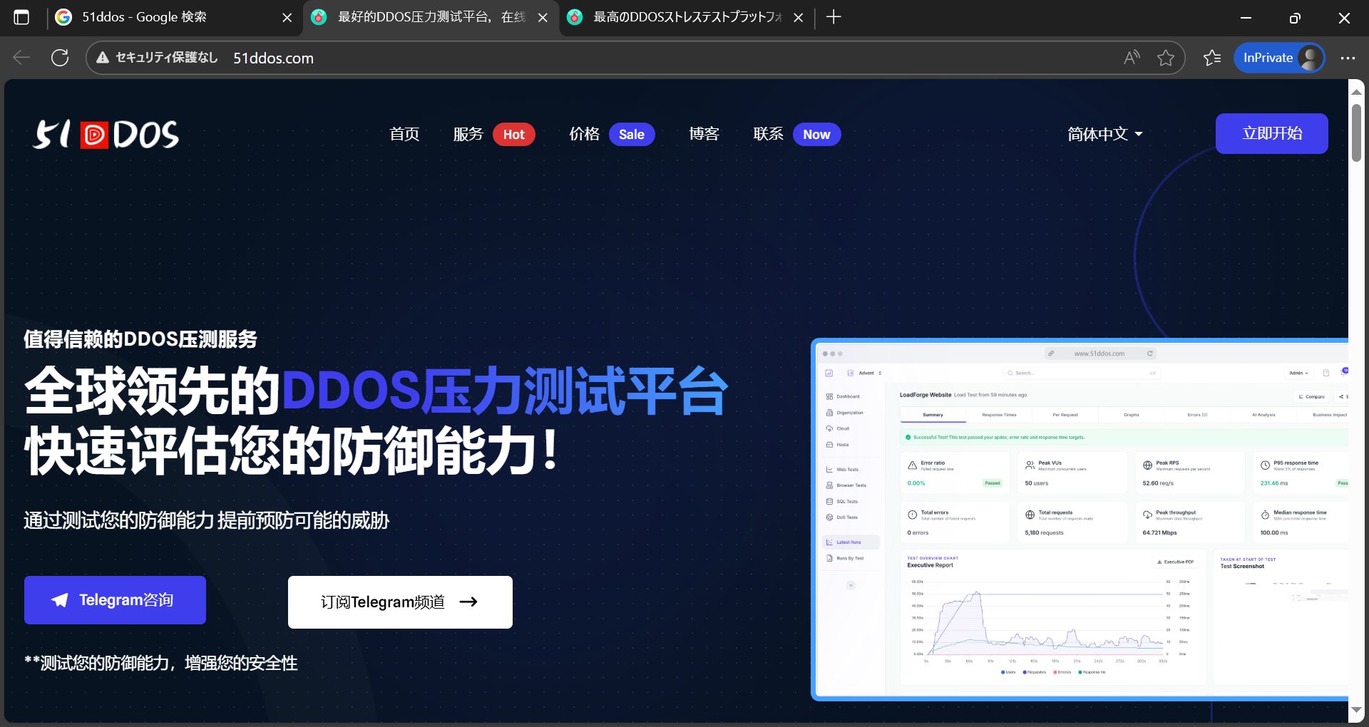Open the favorites list icon
The image size is (1369, 727).
click(1212, 58)
